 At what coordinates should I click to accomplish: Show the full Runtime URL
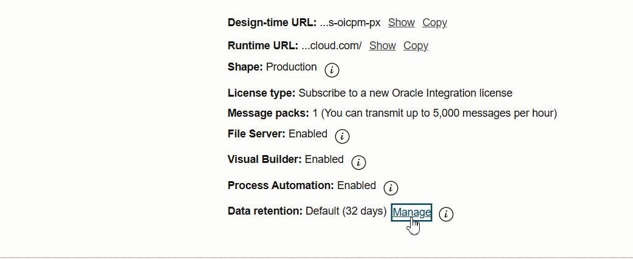(382, 46)
